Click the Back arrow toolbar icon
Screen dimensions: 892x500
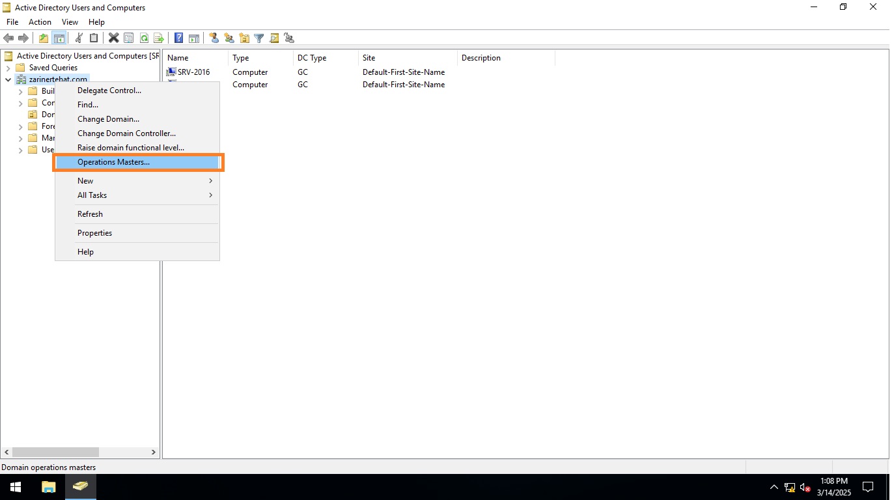click(x=8, y=38)
